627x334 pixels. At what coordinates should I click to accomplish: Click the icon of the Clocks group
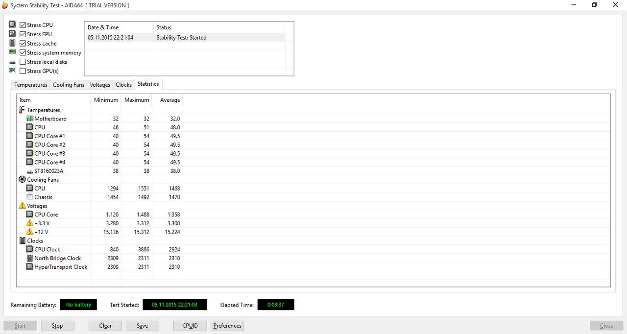22,240
